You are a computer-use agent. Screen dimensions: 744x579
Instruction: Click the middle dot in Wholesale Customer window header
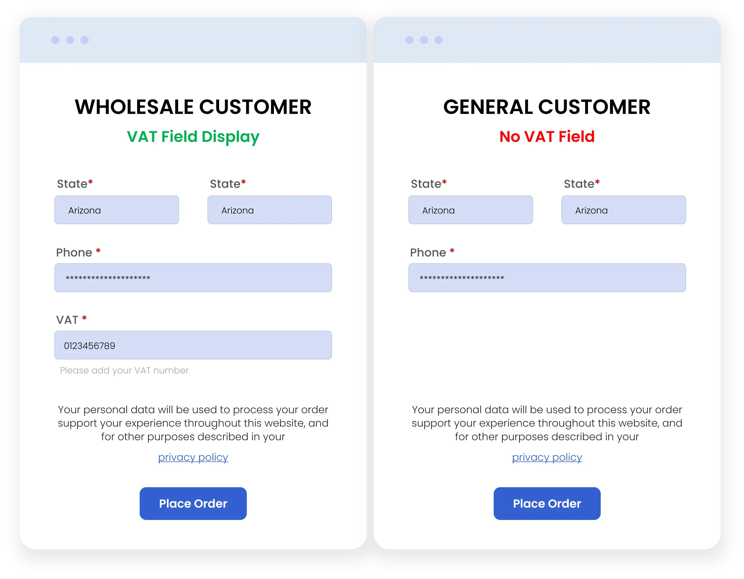click(x=70, y=40)
